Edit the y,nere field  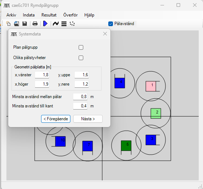pos(81,84)
